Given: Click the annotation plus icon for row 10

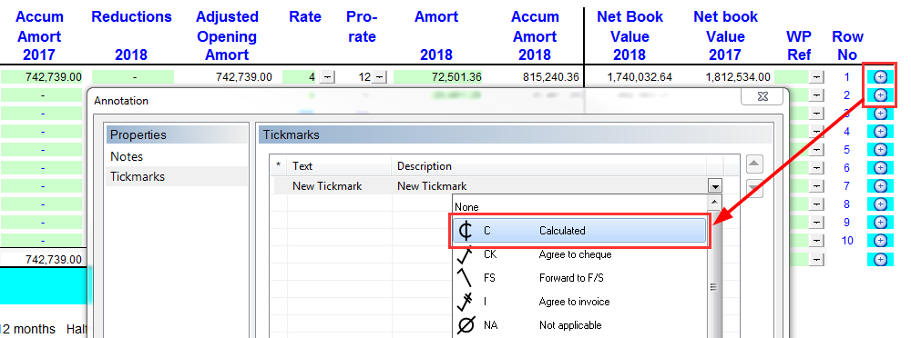Looking at the screenshot, I should [x=880, y=240].
